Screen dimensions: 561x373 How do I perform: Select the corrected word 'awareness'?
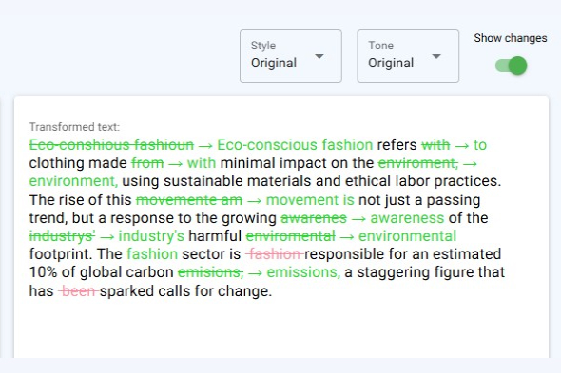(x=407, y=218)
